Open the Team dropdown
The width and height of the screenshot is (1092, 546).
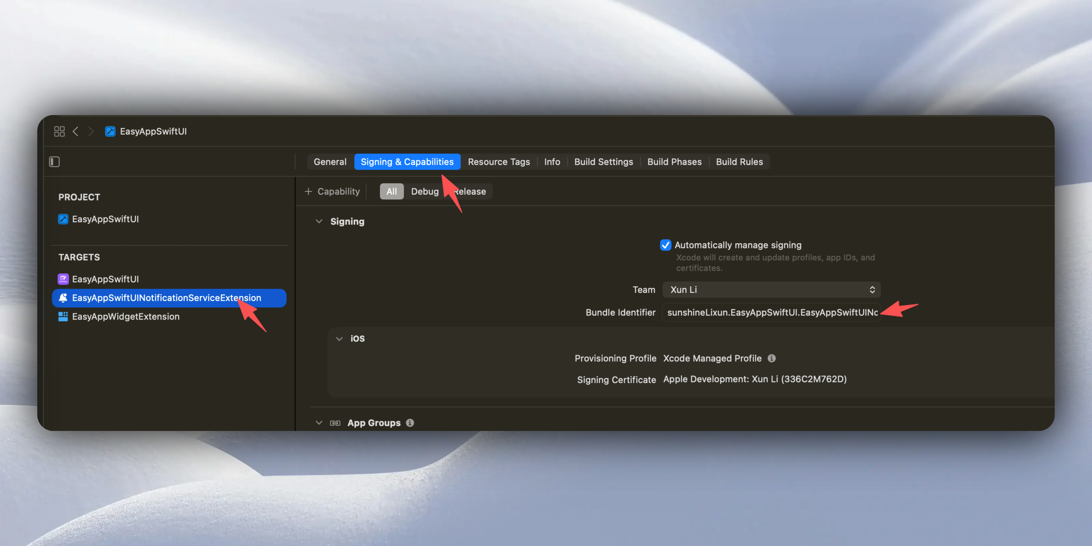(771, 290)
